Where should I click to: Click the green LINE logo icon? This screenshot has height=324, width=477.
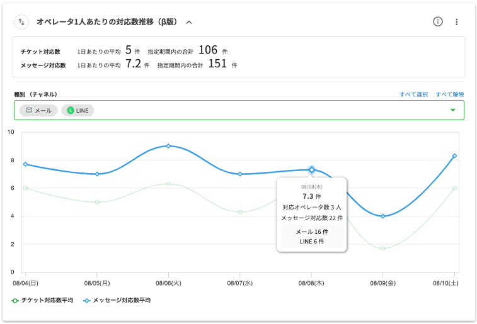[71, 110]
